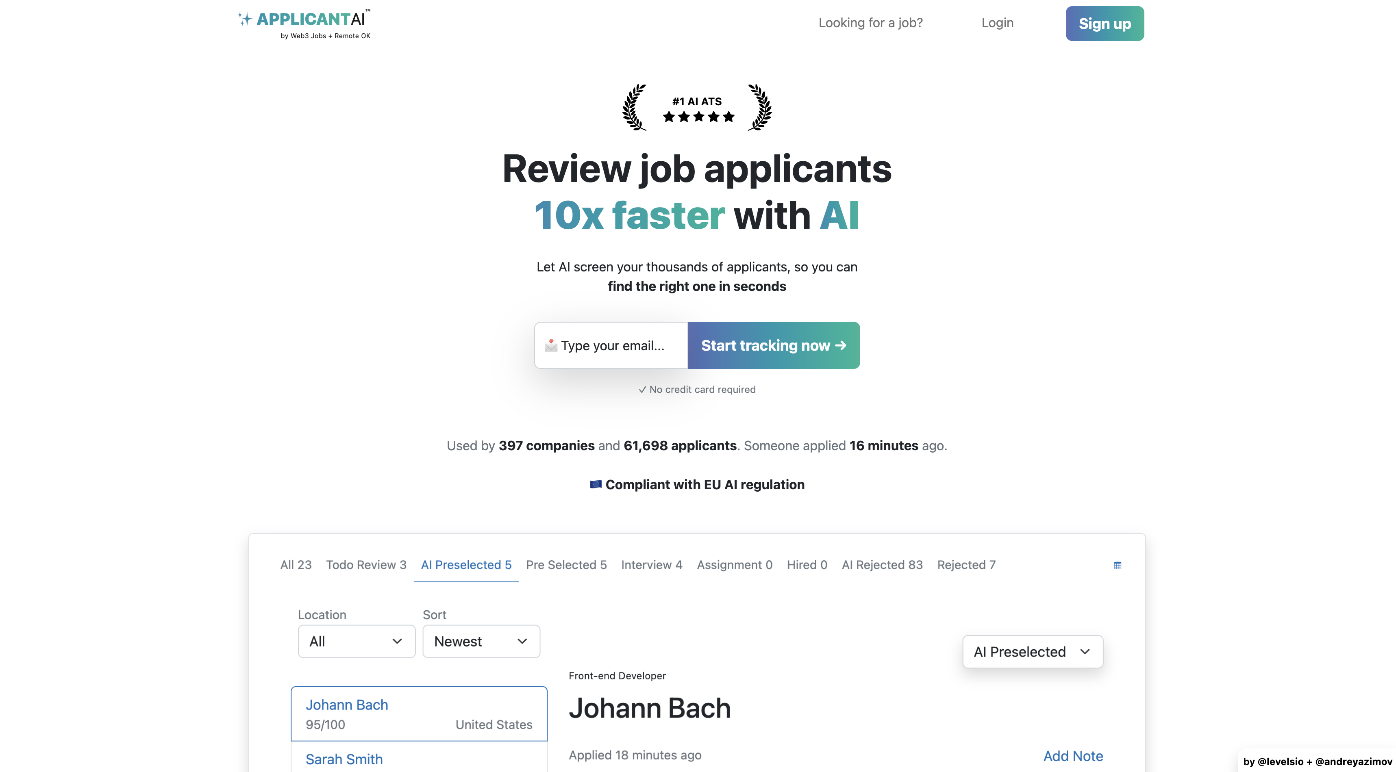Click the 'Compliant with EU AI regulation' text
Image resolution: width=1396 pixels, height=772 pixels.
point(705,484)
